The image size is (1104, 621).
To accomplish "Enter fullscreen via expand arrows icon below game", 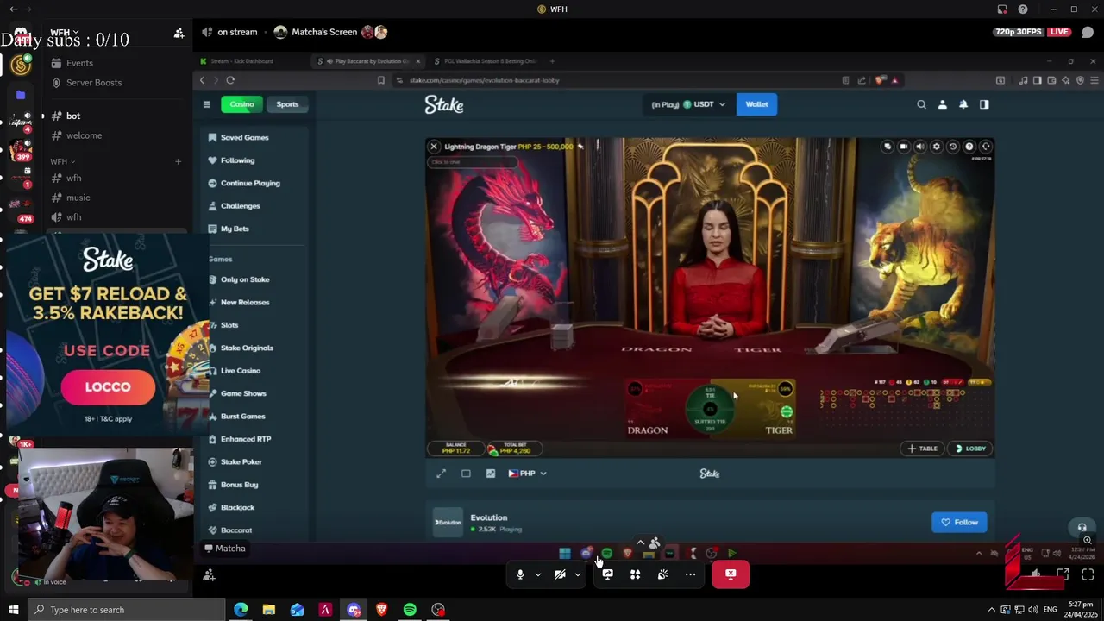I will click(442, 474).
